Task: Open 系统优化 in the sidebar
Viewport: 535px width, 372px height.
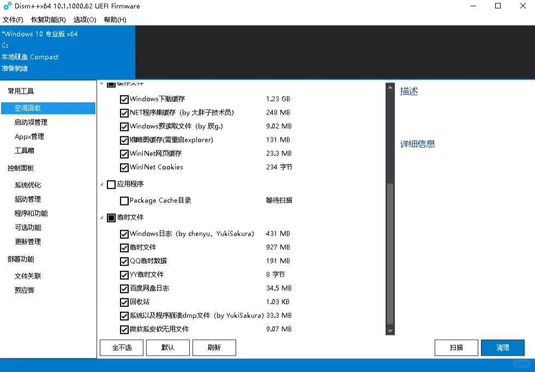Action: (28, 185)
